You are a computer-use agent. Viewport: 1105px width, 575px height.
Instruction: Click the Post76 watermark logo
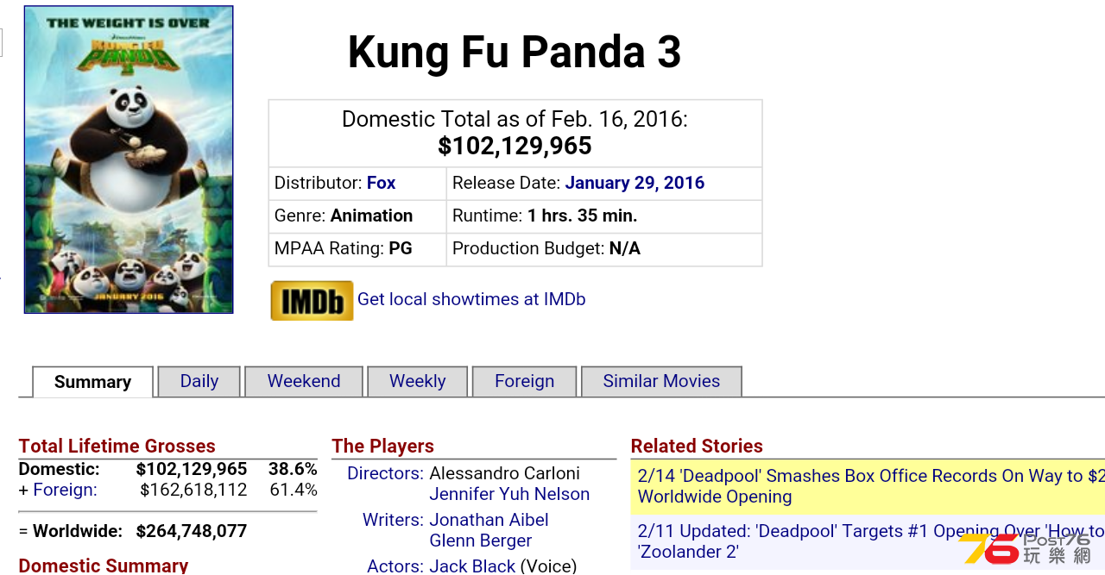[1025, 548]
